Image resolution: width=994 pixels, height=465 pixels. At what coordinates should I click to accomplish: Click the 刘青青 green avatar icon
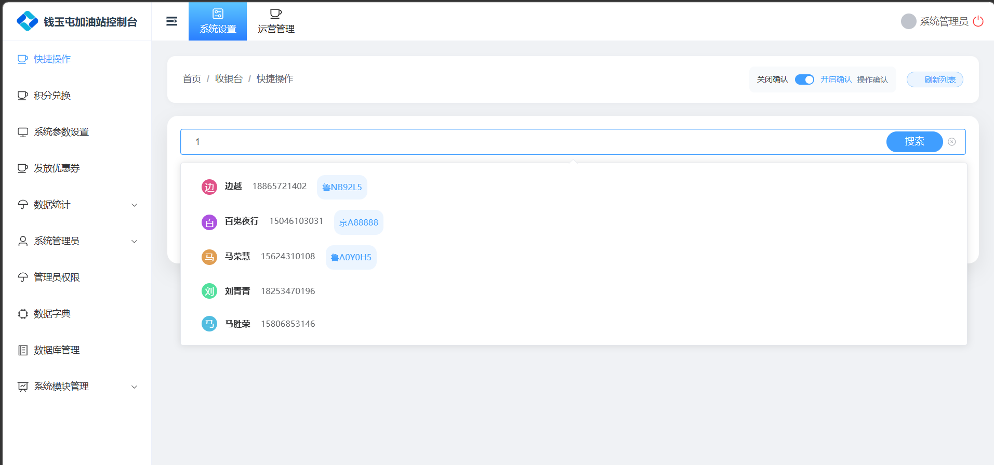point(209,291)
